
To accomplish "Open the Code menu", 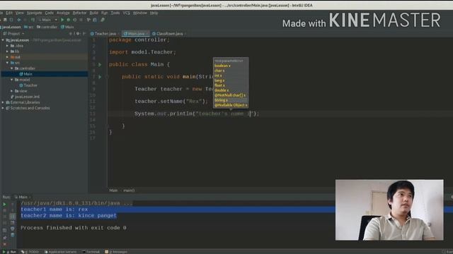I will coord(49,13).
